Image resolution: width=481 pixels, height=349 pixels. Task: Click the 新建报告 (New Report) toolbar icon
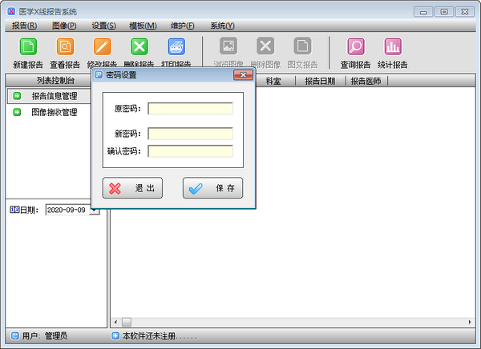click(x=28, y=48)
